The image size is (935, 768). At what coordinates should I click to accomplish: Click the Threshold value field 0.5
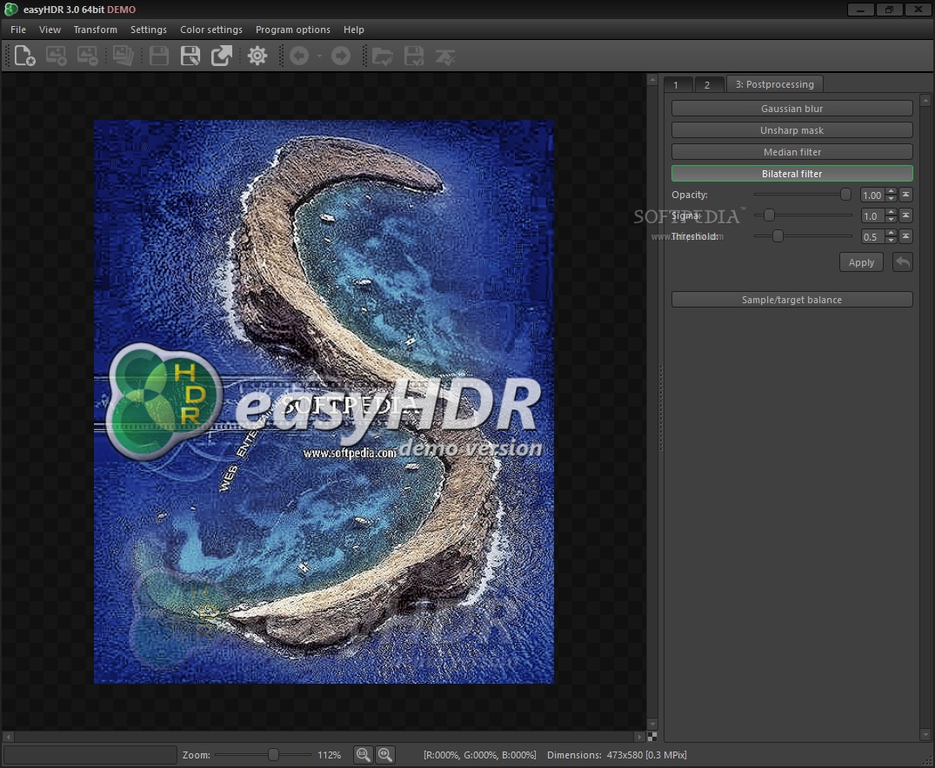pyautogui.click(x=873, y=236)
